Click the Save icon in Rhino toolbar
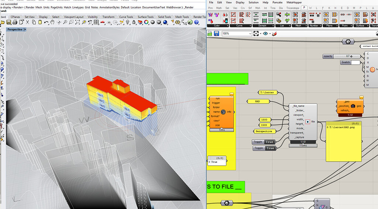Screen dimensions: 378x209 coord(9,23)
